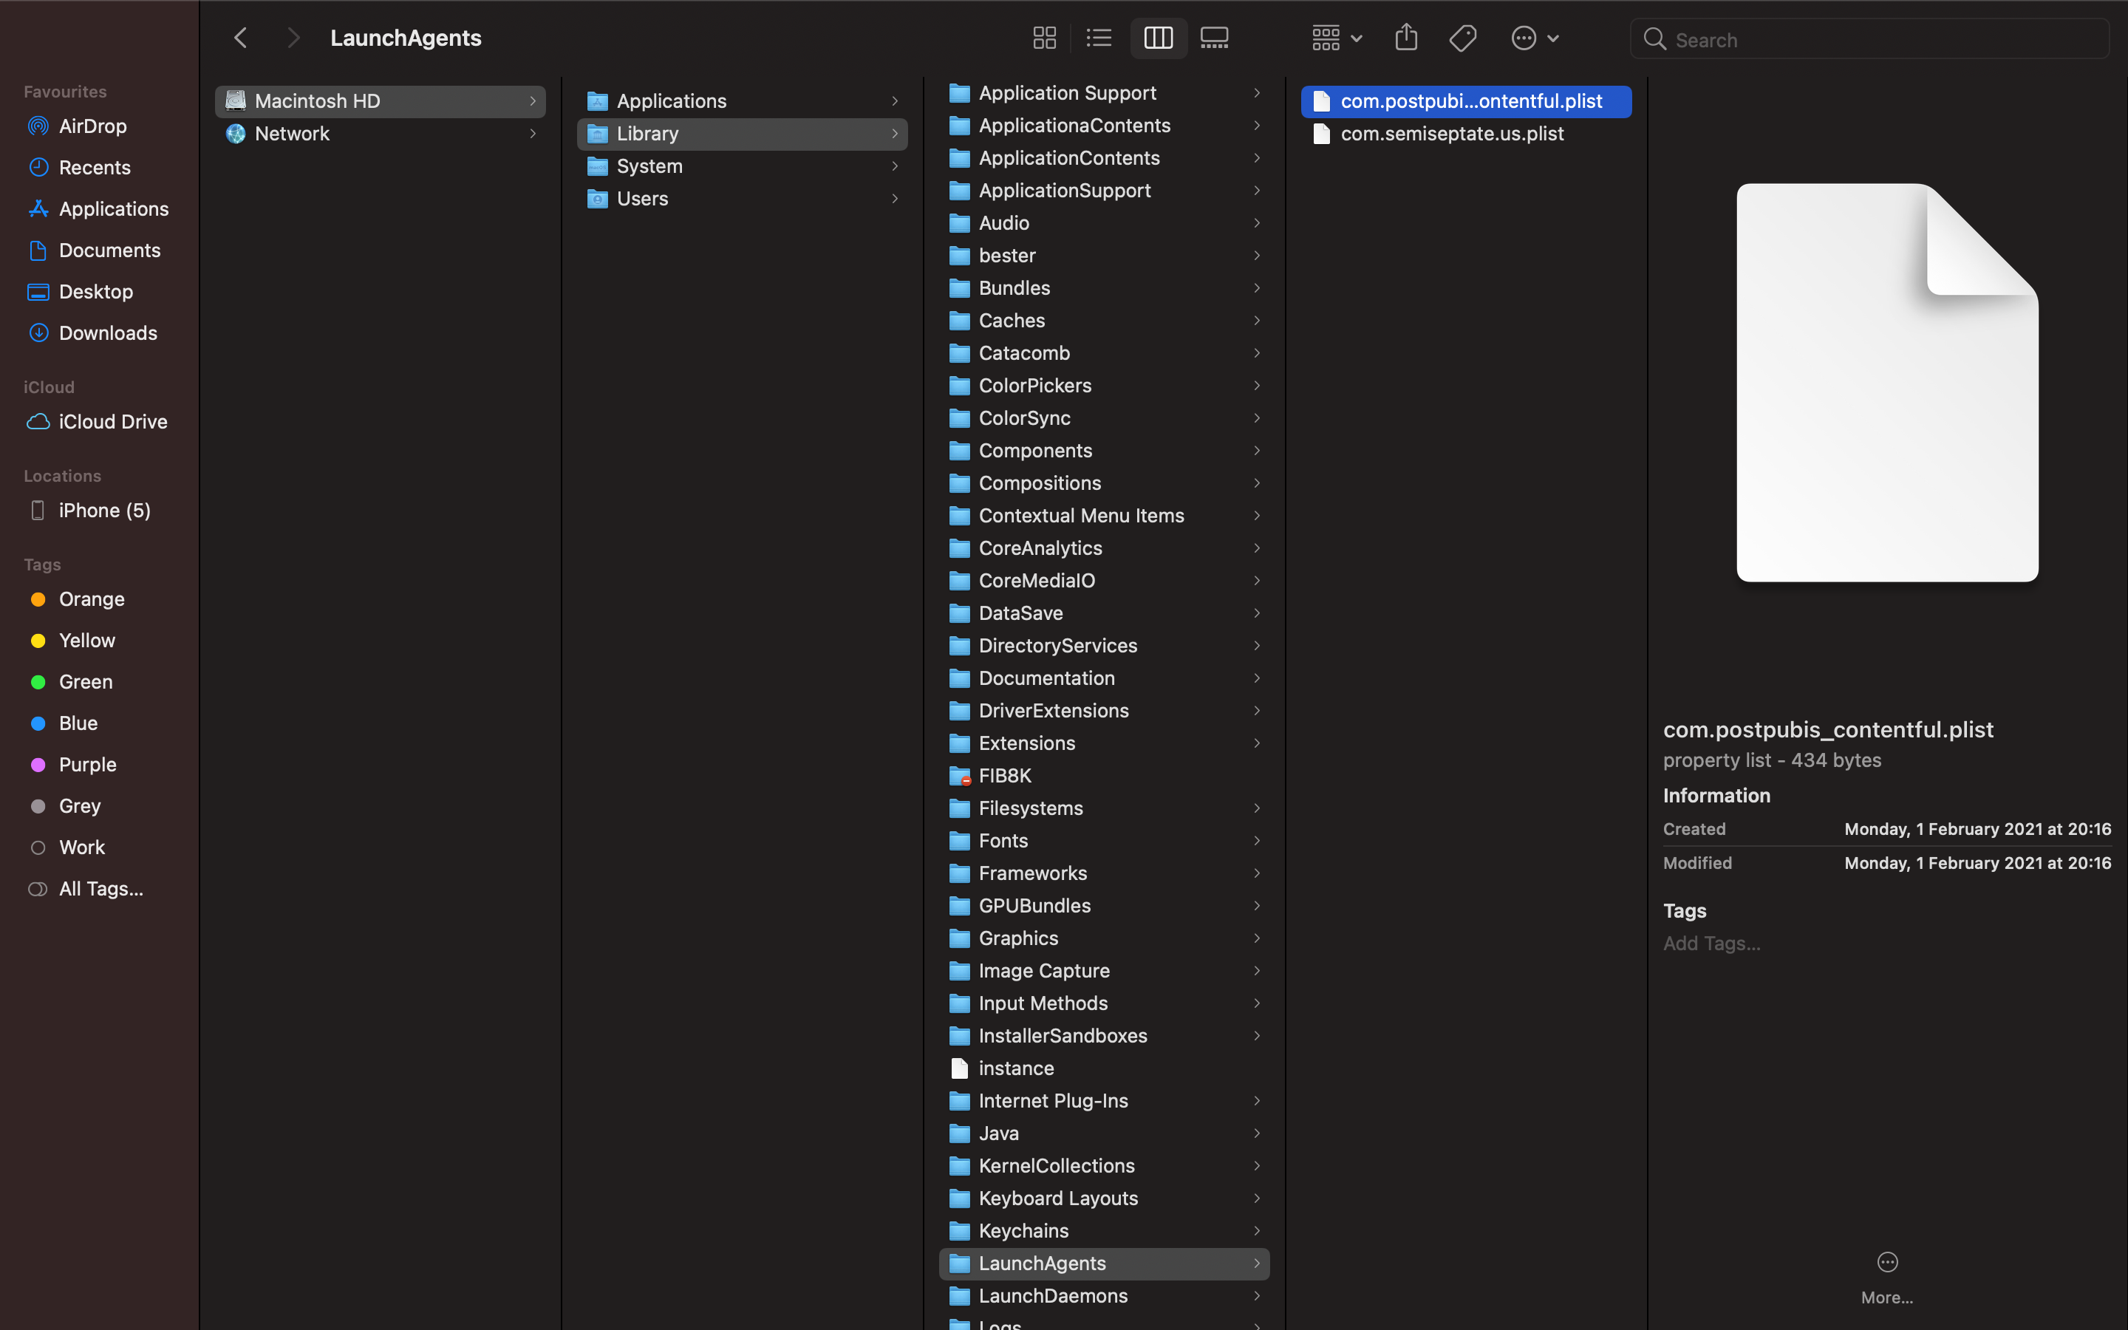This screenshot has height=1330, width=2128.
Task: Select gallery view mode
Action: coord(1215,38)
